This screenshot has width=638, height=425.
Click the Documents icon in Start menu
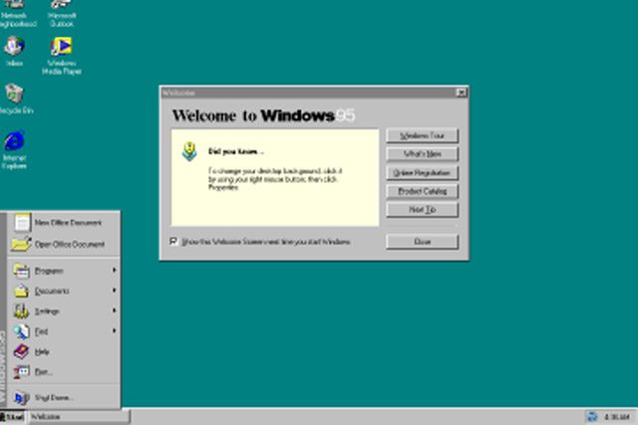pyautogui.click(x=21, y=291)
